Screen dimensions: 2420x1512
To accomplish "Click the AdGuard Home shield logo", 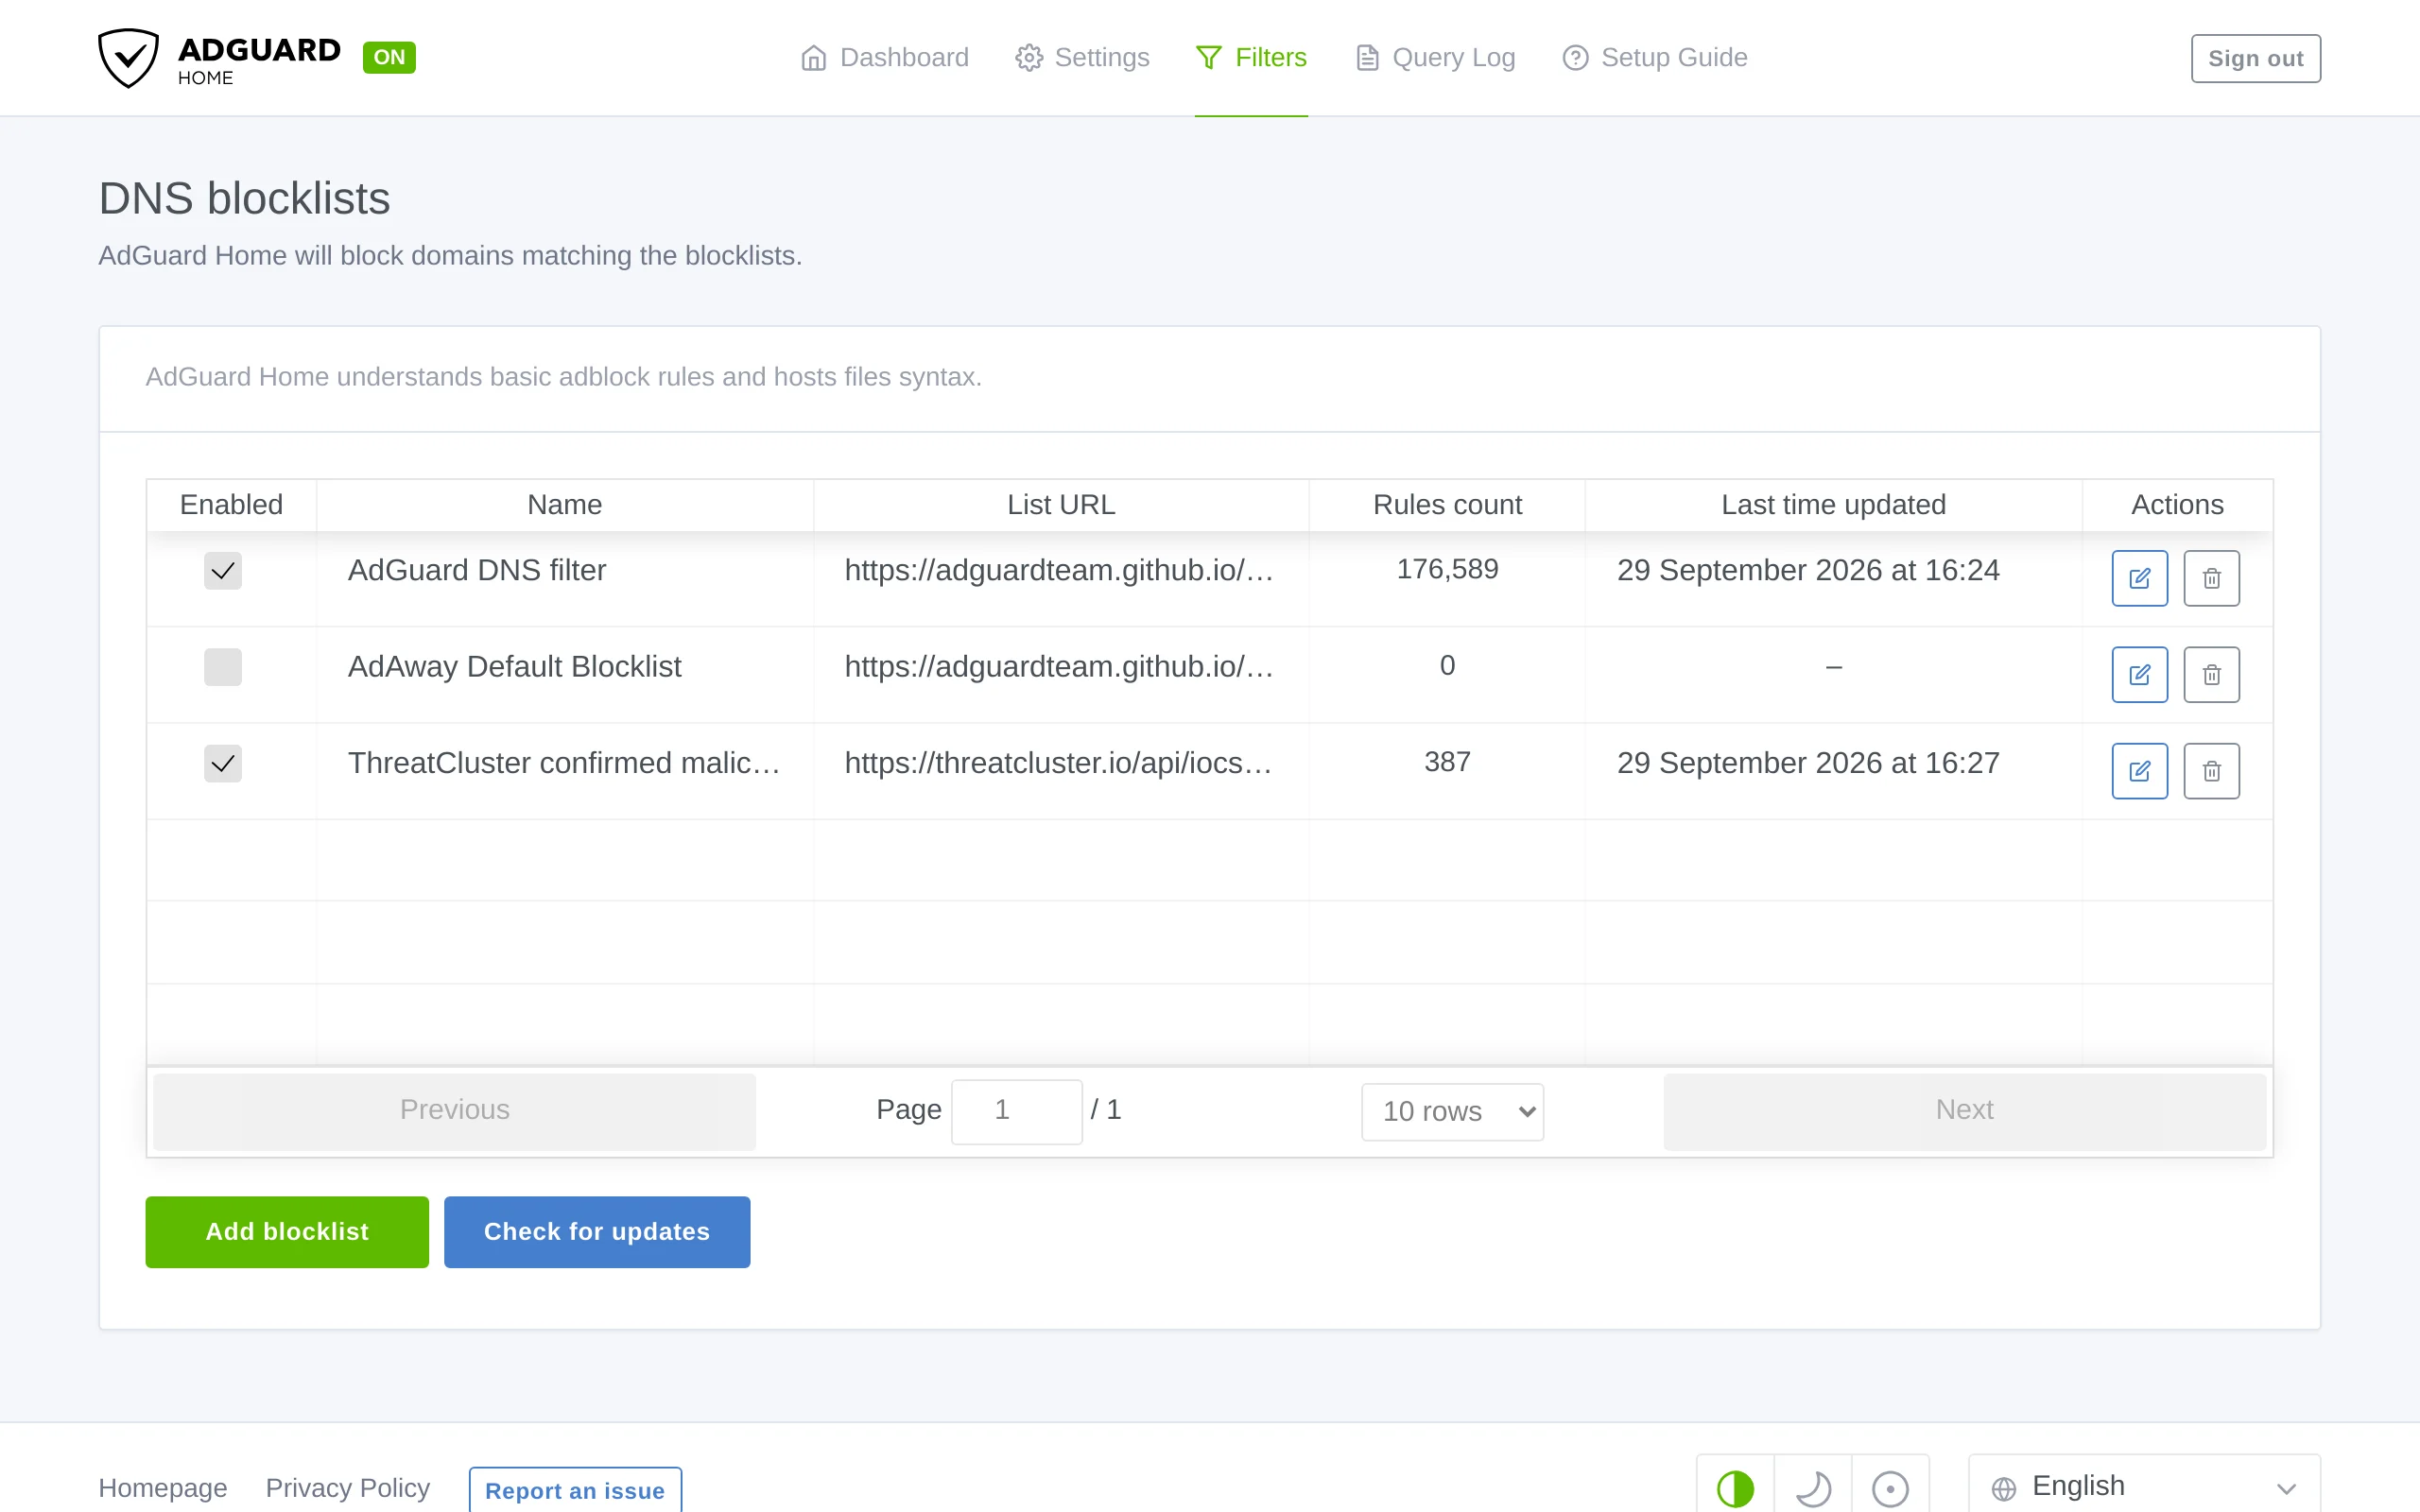I will (x=128, y=58).
